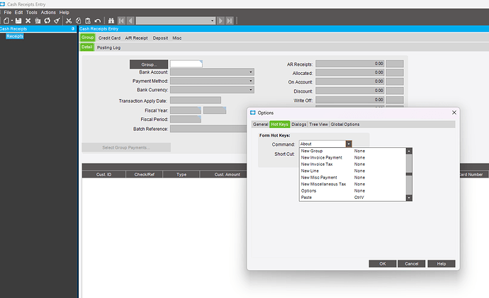The height and width of the screenshot is (298, 489).
Task: Click the Paste clipboard icon
Action: click(x=88, y=21)
